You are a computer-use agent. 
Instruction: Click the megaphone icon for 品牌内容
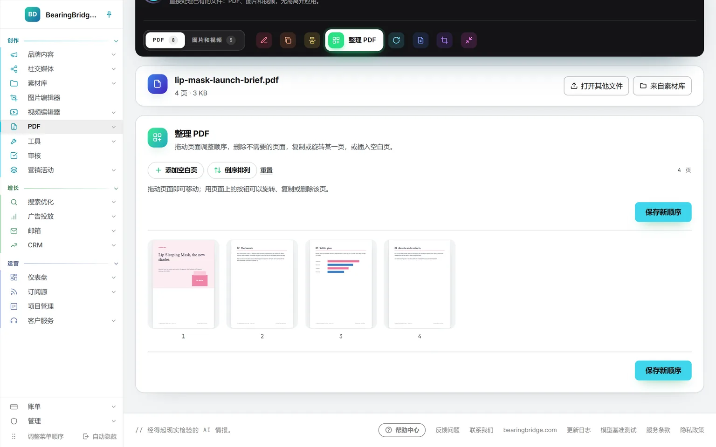coord(14,54)
